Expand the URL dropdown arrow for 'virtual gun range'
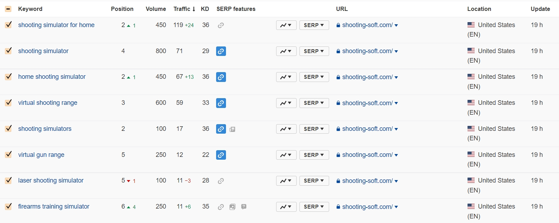This screenshot has height=223, width=559. pos(396,155)
